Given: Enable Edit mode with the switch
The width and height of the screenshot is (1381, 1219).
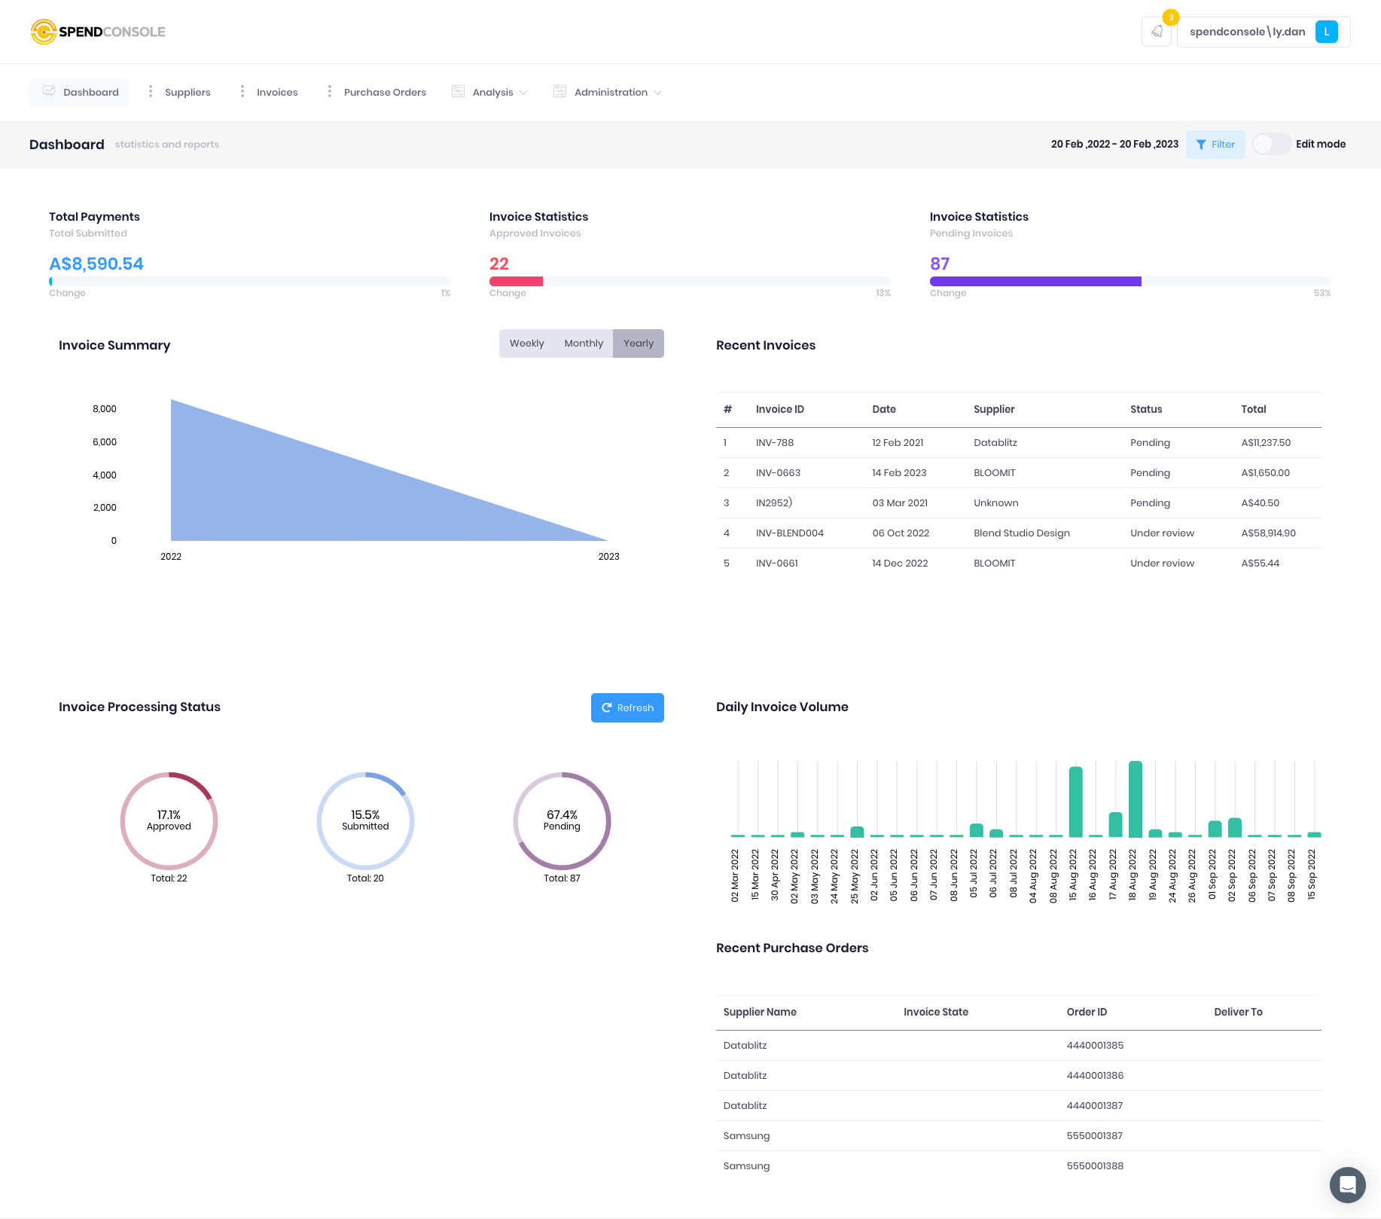Looking at the screenshot, I should (x=1271, y=144).
